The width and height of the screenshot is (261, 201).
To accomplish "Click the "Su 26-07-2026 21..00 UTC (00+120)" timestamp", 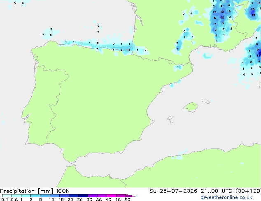I will pyautogui.click(x=205, y=191).
